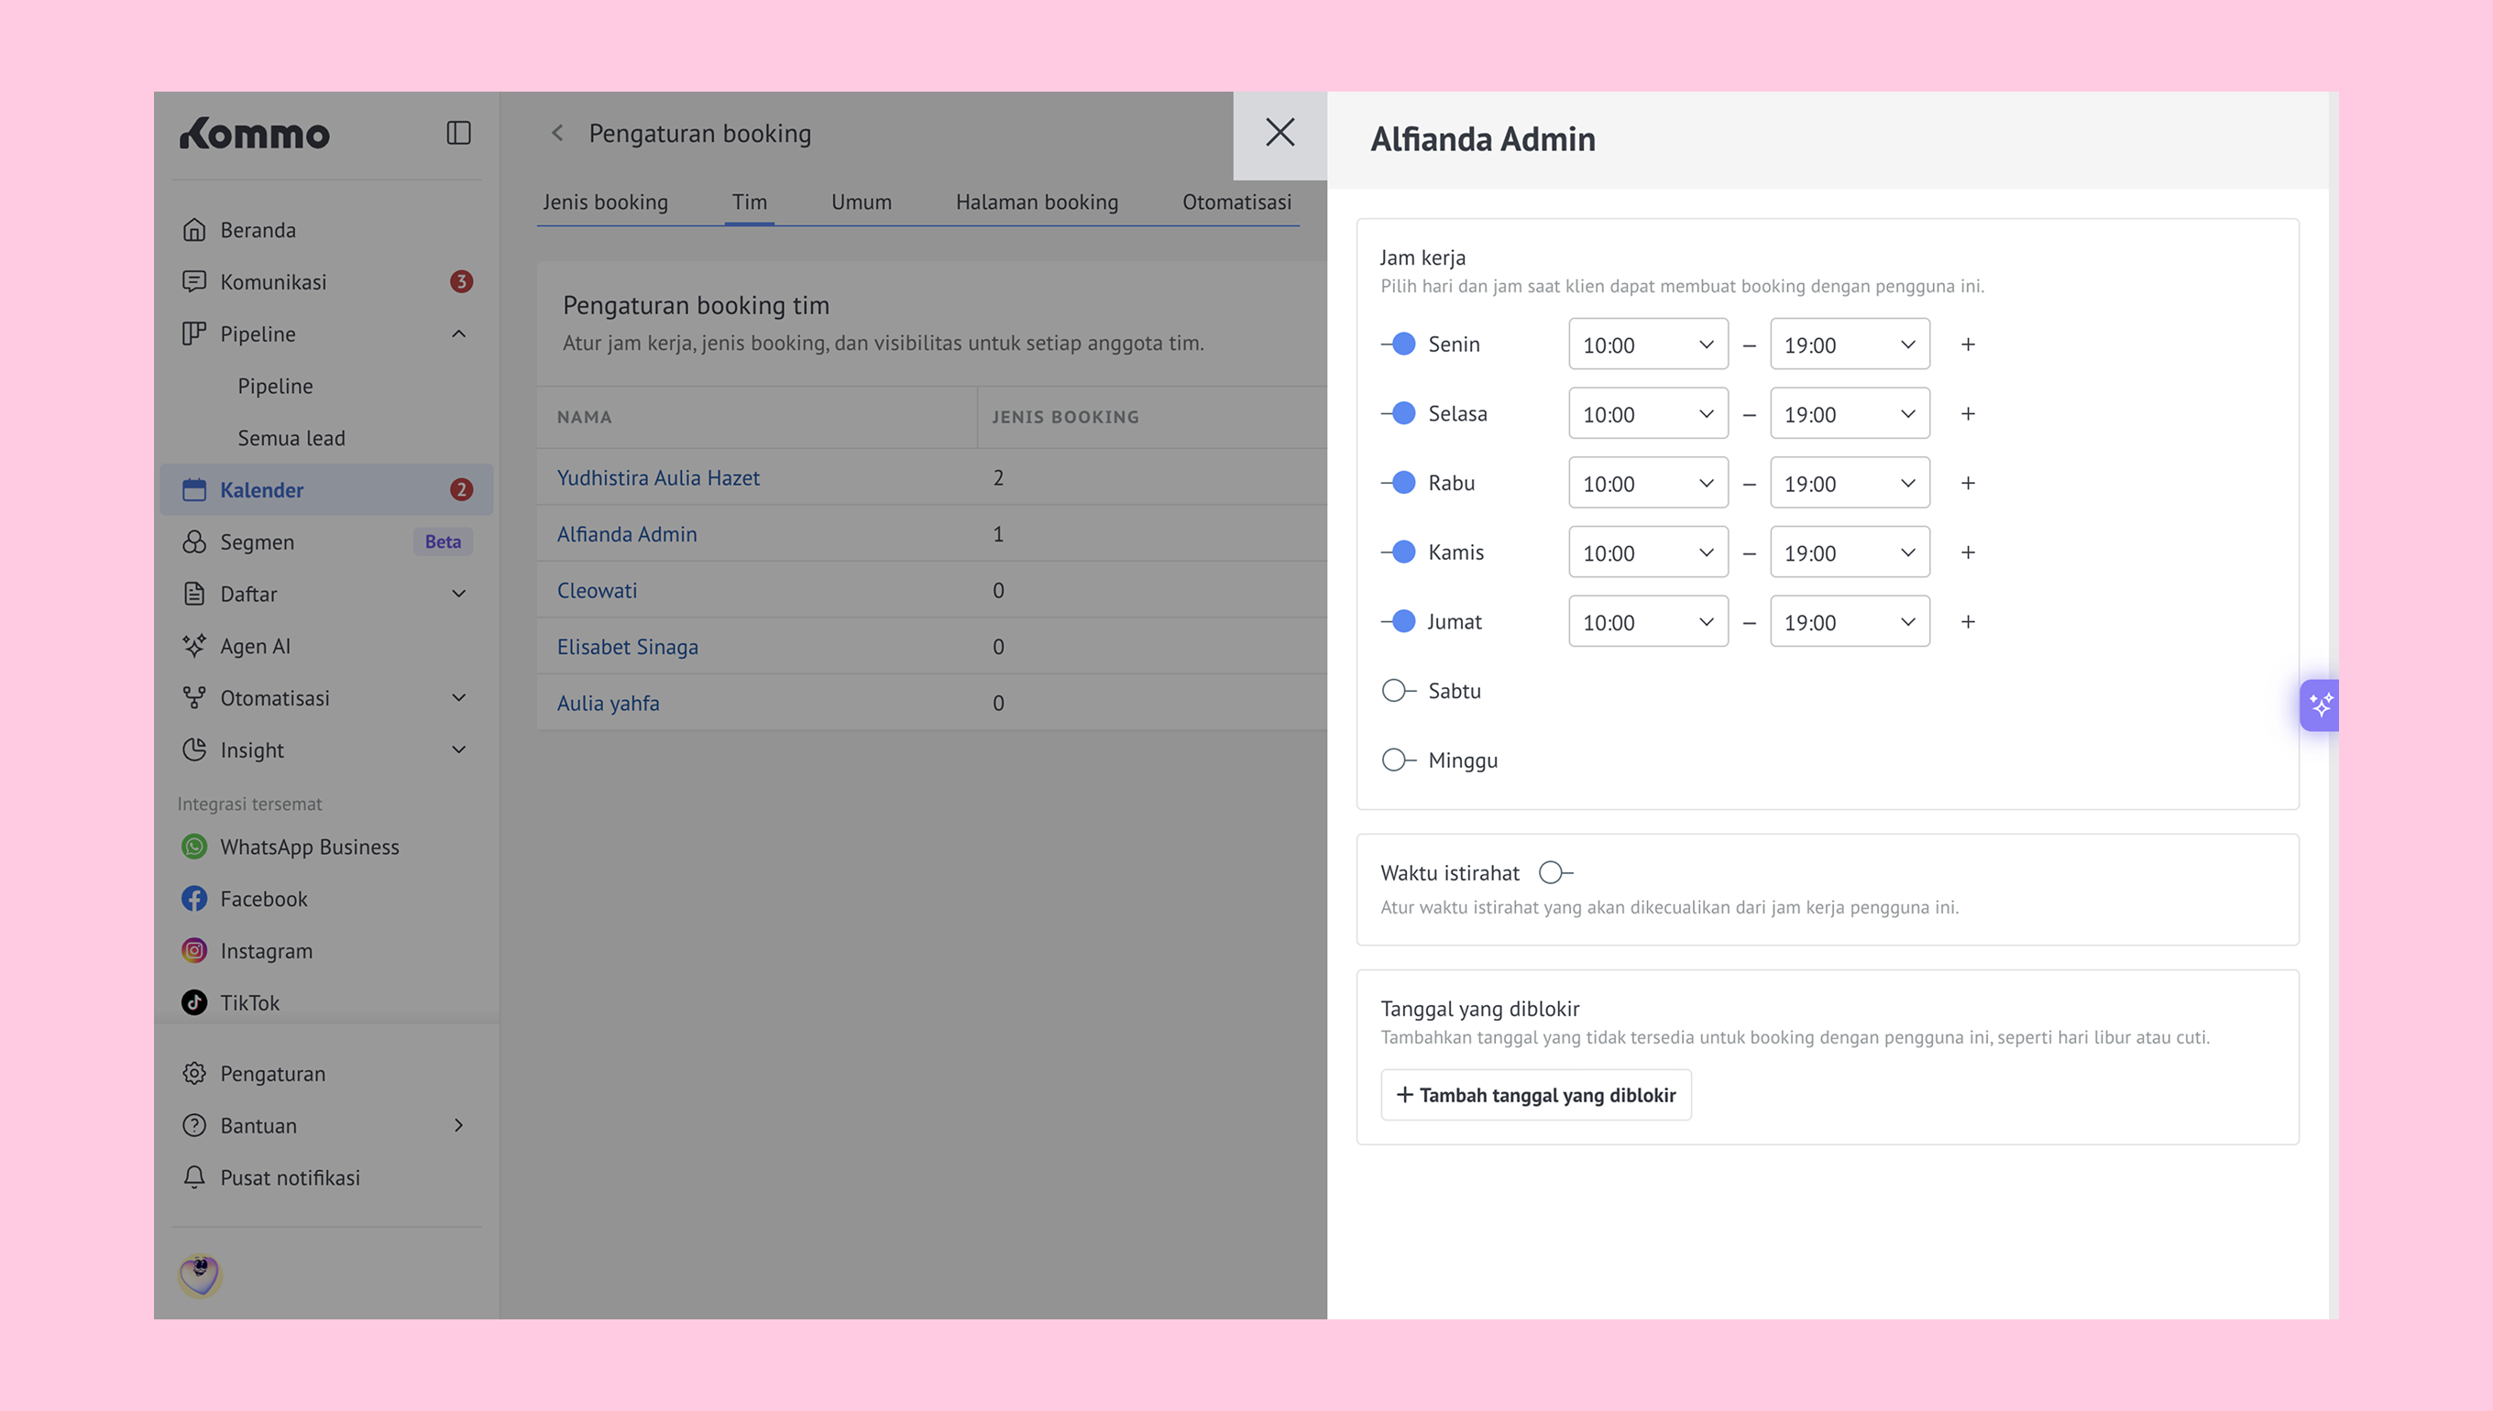Open WhatsApp Business integration icon
Image resolution: width=2493 pixels, height=1411 pixels.
[x=194, y=847]
